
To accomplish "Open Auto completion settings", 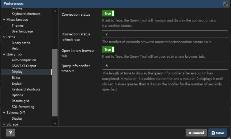I will [24, 60].
